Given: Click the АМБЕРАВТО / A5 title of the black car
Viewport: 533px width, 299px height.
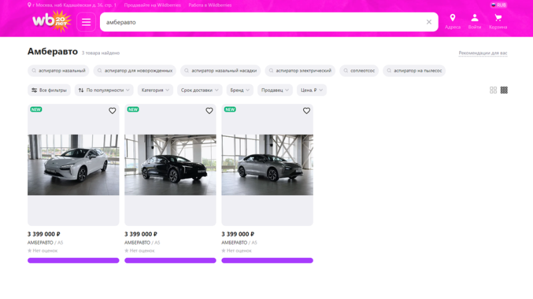Looking at the screenshot, I should [x=142, y=243].
